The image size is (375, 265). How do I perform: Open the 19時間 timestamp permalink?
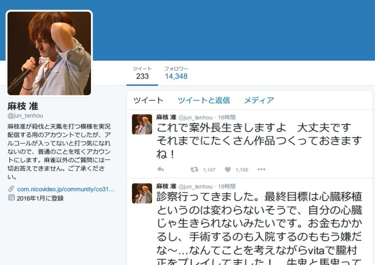[227, 186]
